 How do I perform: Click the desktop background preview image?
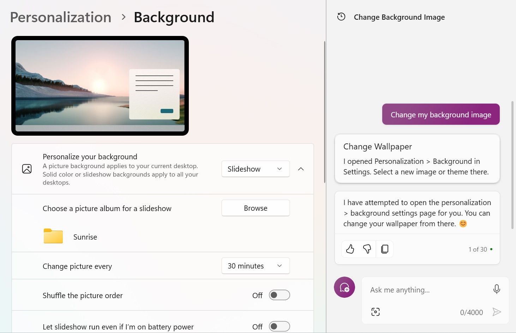pos(100,86)
